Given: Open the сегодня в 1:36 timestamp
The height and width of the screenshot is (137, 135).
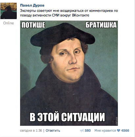Looking at the screenshot, I should coord(31,130).
